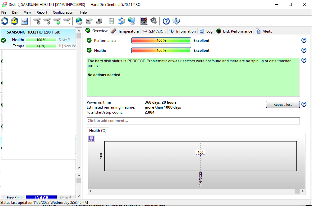312x206 pixels.
Task: Click the question mark Help toolbar icon
Action: click(x=166, y=21)
